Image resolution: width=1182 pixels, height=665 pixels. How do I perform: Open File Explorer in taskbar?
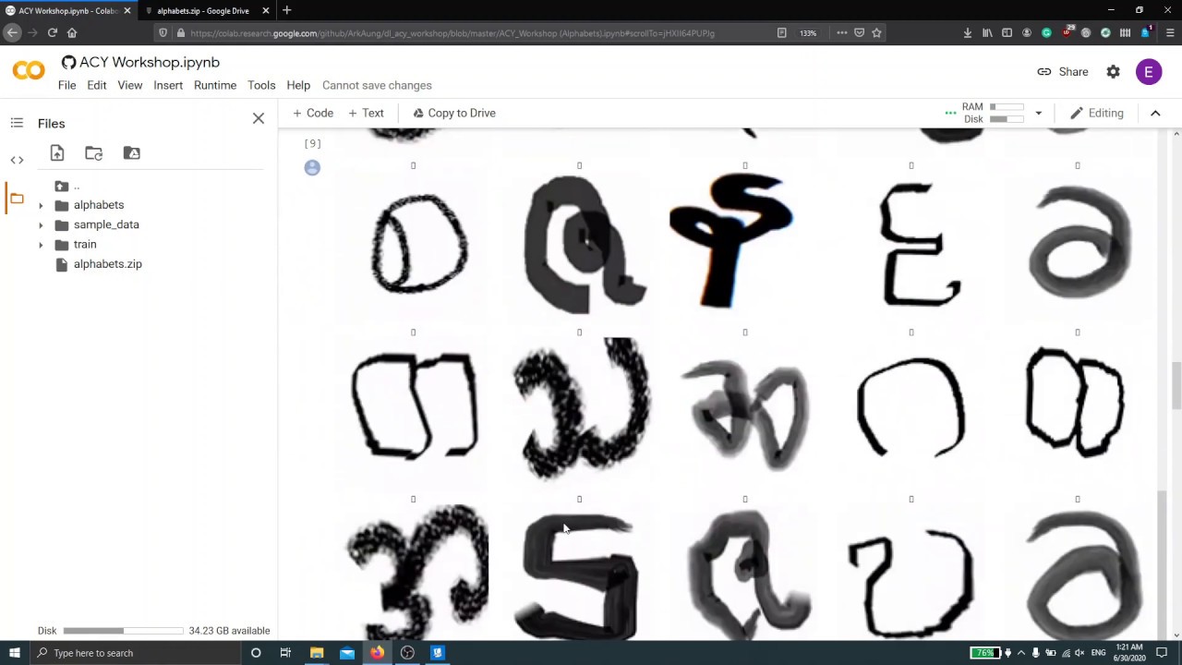[x=317, y=653]
